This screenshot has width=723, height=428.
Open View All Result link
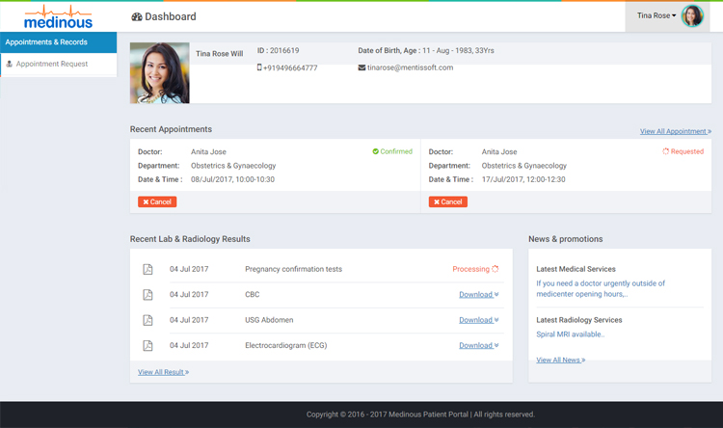163,371
